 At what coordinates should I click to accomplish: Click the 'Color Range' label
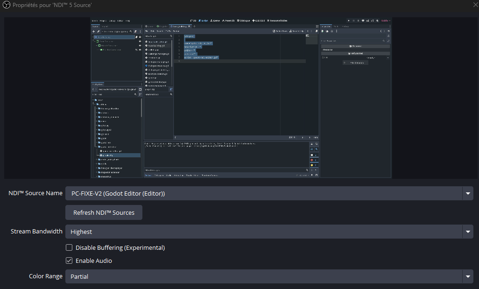point(45,276)
